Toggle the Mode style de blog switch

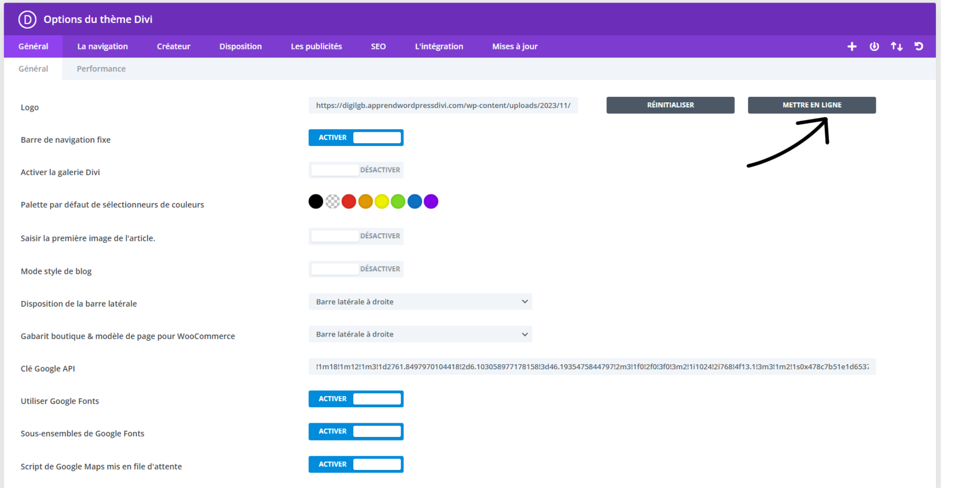pos(356,269)
